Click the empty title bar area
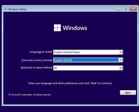139x112 pixels. [70, 9]
